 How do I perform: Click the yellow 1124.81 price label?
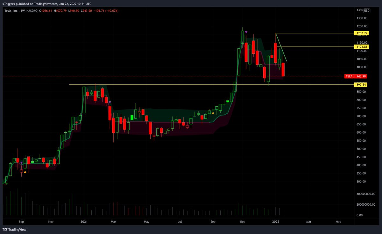(x=362, y=46)
